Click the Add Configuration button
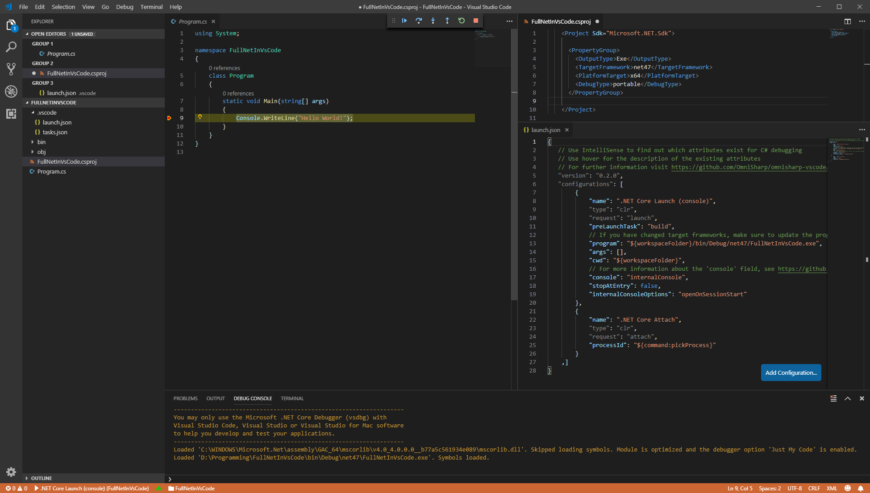Screen dimensions: 870x493 791,373
